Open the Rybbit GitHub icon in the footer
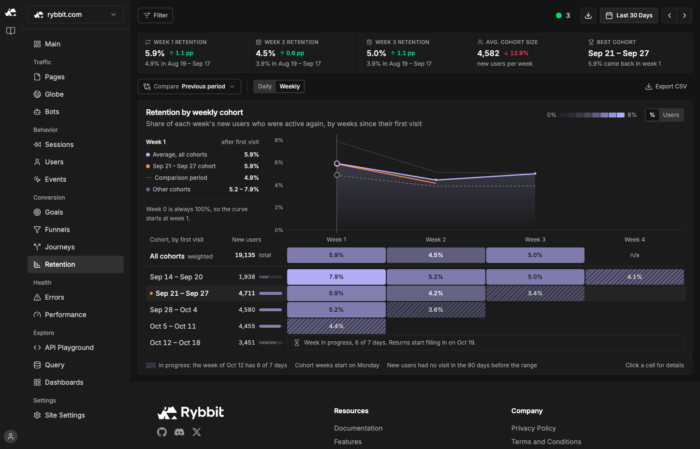Image resolution: width=700 pixels, height=449 pixels. click(162, 432)
